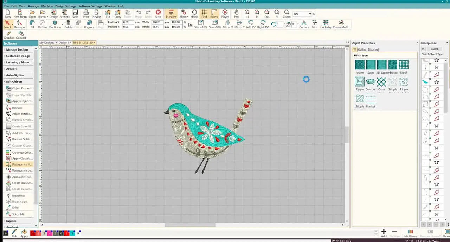Screen dimensions: 450x242
Task: Open the zoom percentage dropdown
Action: point(310,14)
